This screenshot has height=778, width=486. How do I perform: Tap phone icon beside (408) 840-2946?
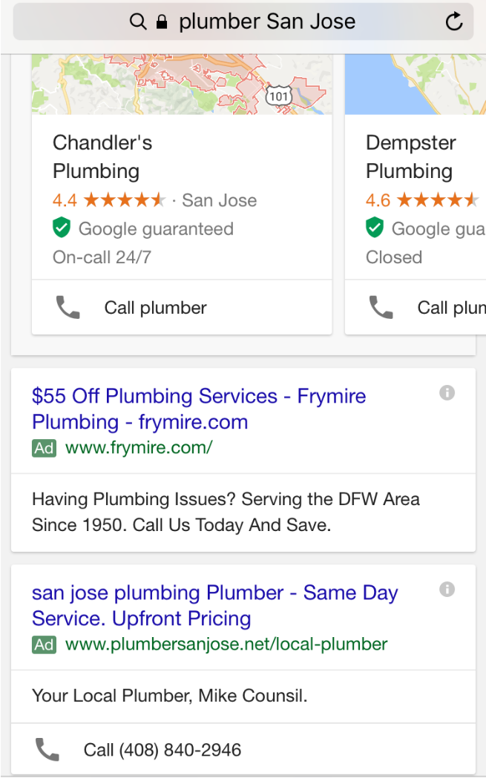47,750
